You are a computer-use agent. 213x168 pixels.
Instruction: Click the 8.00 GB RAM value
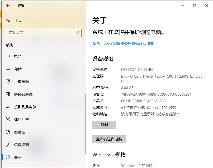click(x=127, y=88)
